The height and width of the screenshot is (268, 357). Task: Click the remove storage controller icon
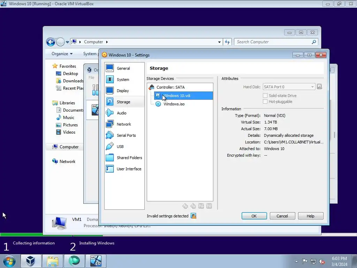193,206
